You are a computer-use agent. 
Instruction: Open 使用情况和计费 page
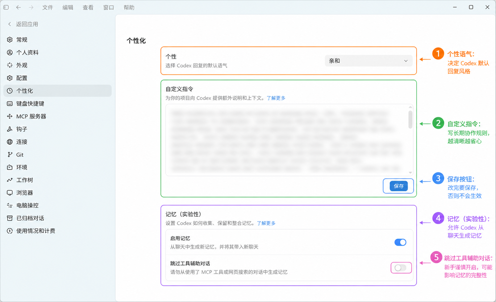[x=57, y=231]
